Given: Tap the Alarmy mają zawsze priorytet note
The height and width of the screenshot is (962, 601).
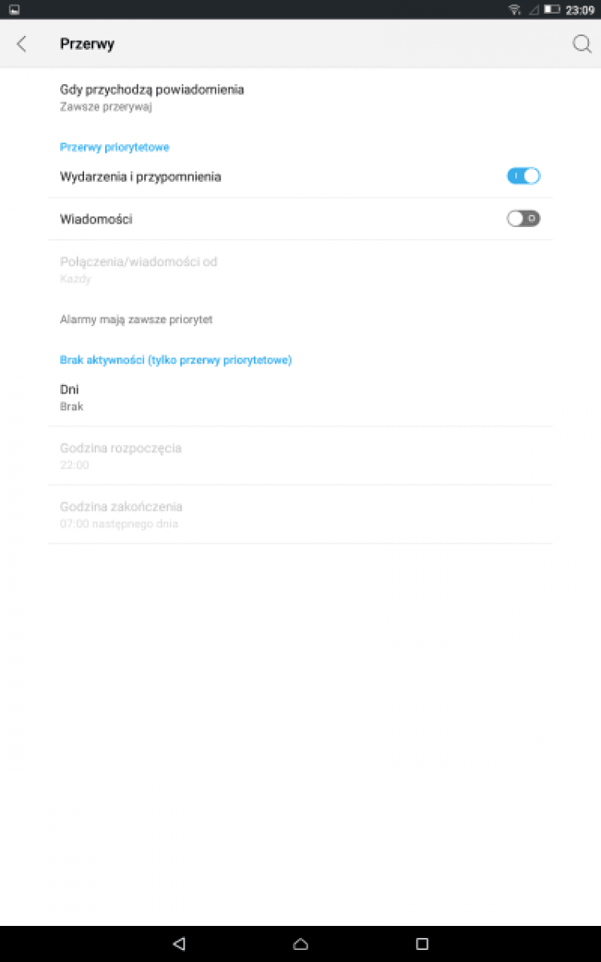Looking at the screenshot, I should (136, 320).
